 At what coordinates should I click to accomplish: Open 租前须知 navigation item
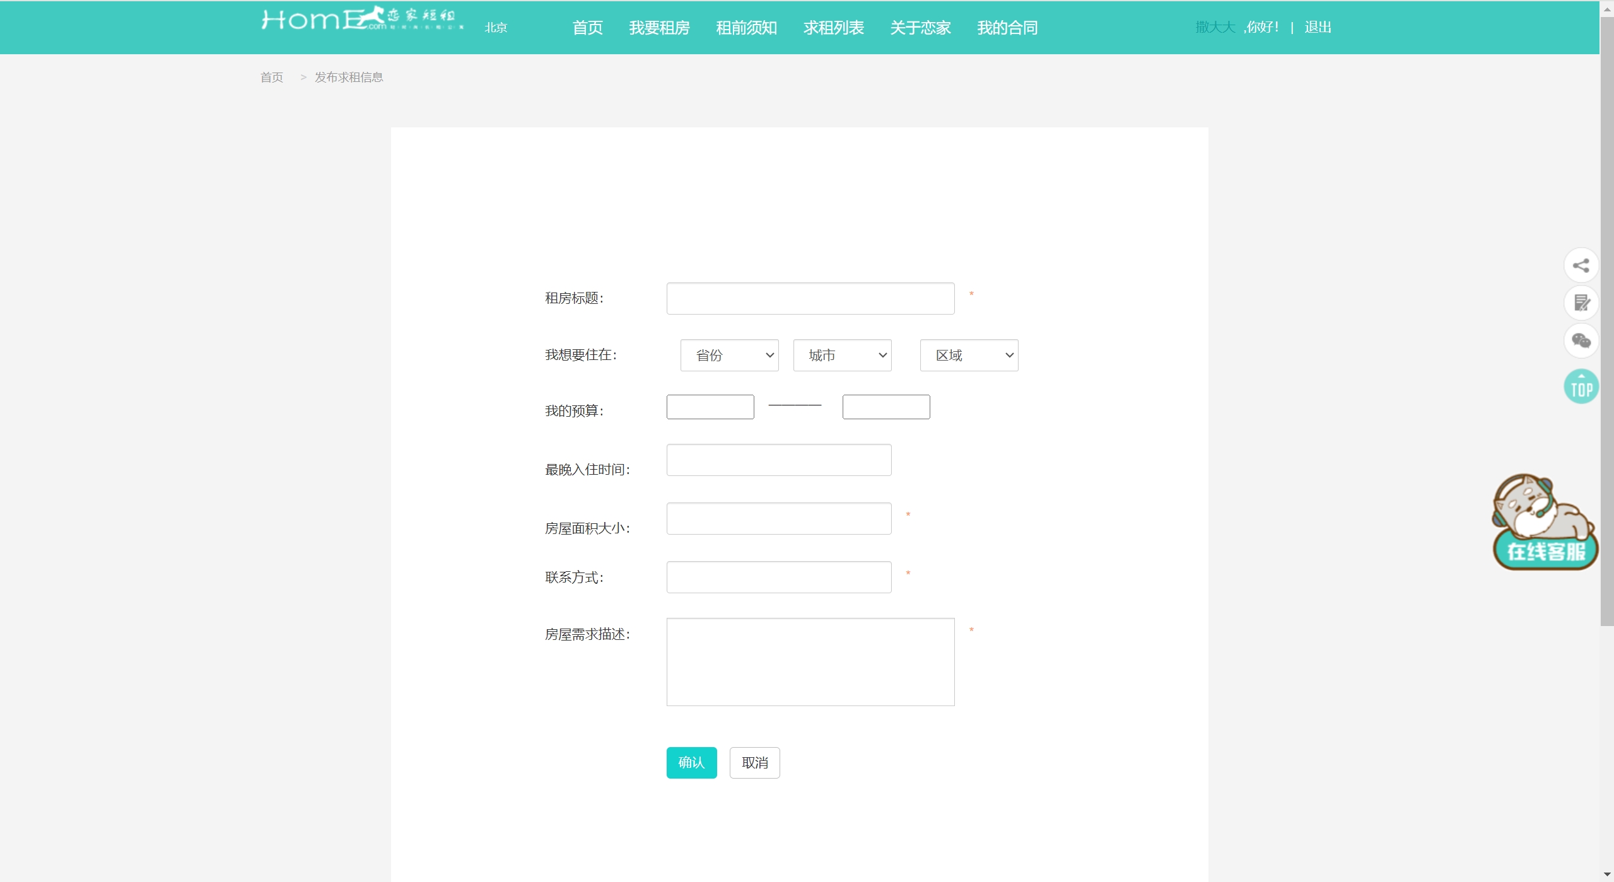[746, 28]
